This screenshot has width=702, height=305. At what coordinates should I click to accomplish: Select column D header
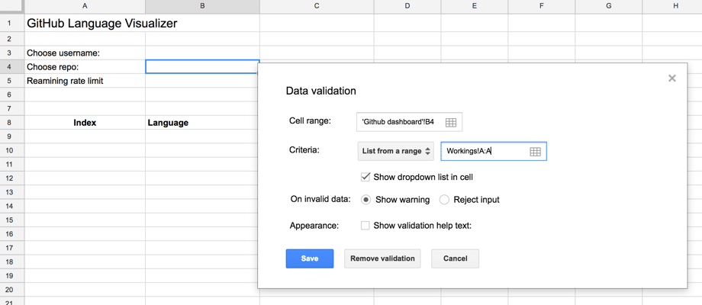[x=407, y=6]
